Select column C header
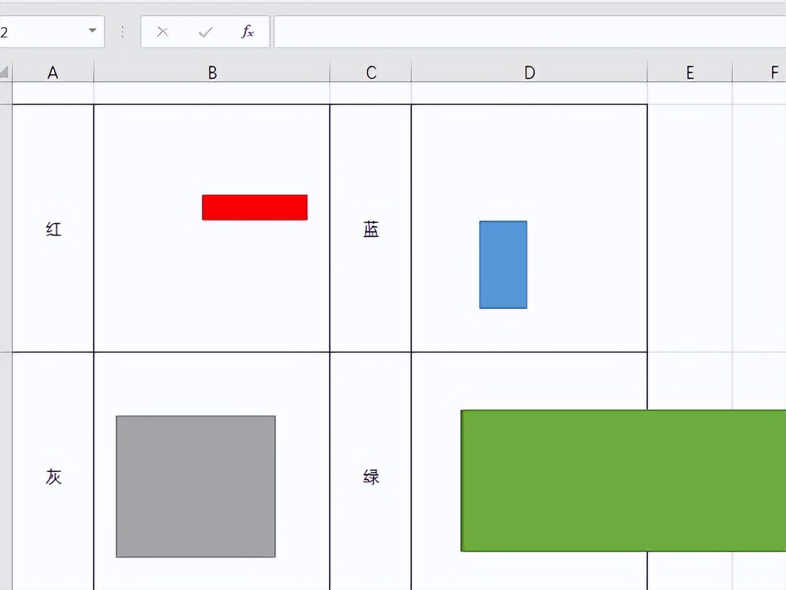 (371, 73)
